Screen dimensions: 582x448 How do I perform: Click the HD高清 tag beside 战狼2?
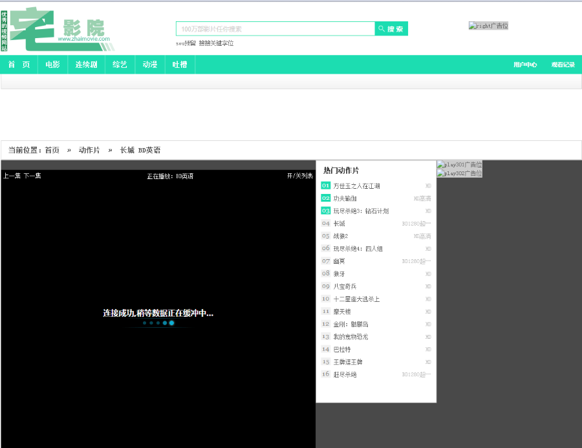[x=422, y=237]
